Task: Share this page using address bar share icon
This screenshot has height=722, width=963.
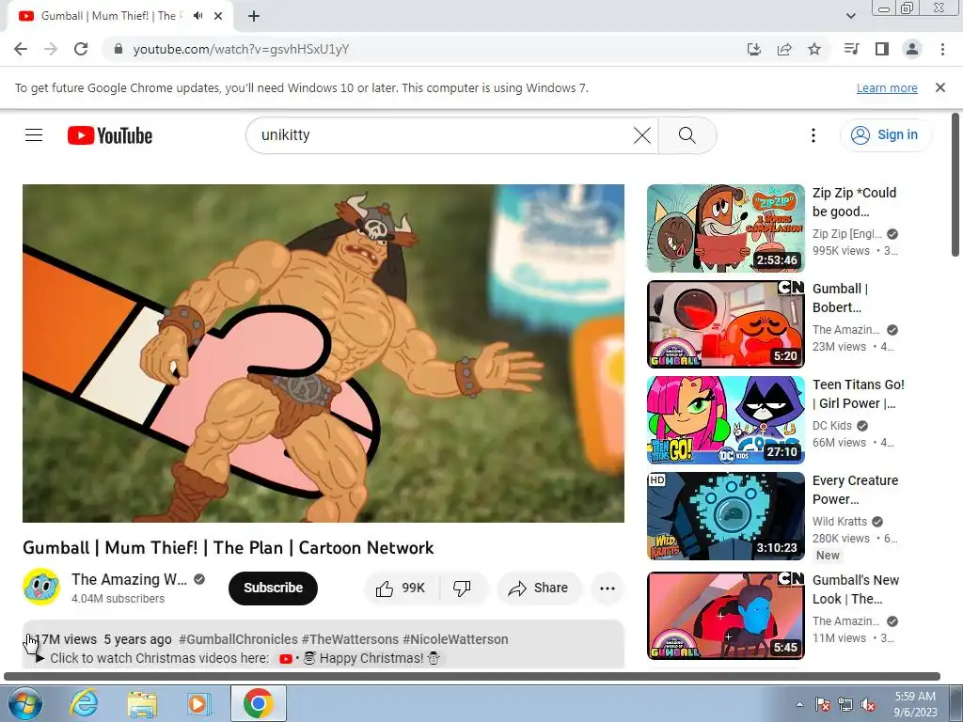Action: coord(784,49)
